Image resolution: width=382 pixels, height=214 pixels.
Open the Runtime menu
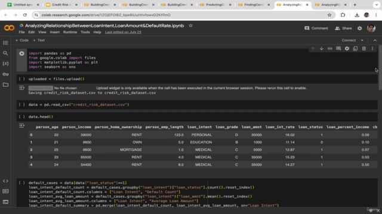pos(70,32)
